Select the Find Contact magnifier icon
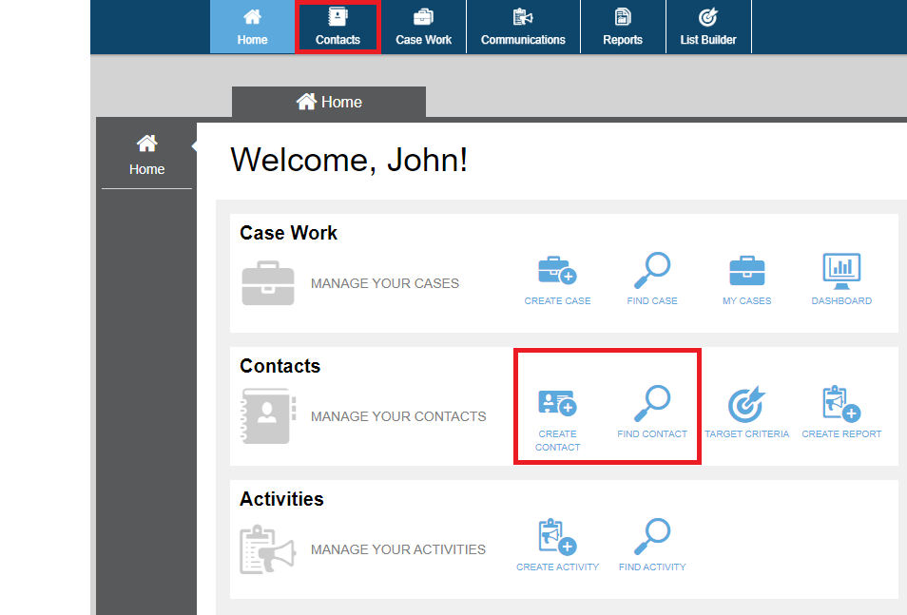Image resolution: width=907 pixels, height=615 pixels. tap(652, 404)
